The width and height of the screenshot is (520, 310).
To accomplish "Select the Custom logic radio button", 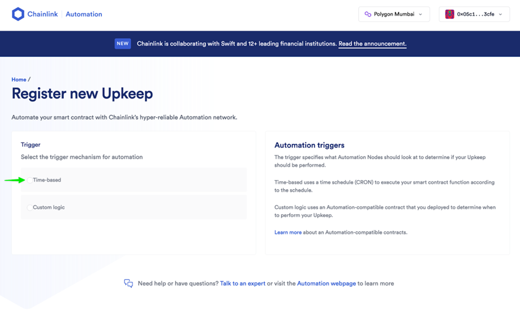I will (x=30, y=208).
